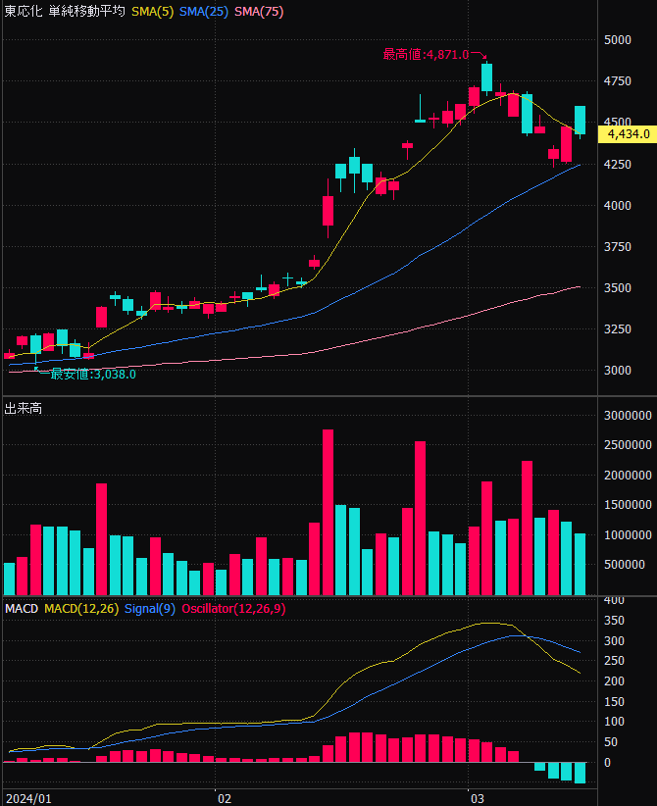
Task: Click the 3500 price axis label
Action: [618, 288]
